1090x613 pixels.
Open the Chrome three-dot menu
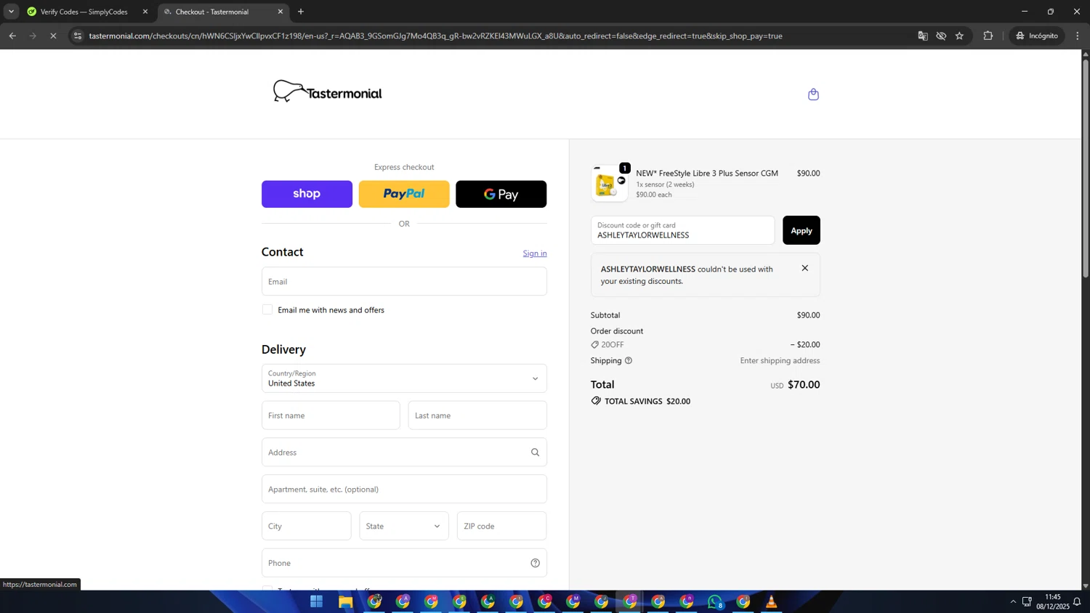tap(1078, 36)
